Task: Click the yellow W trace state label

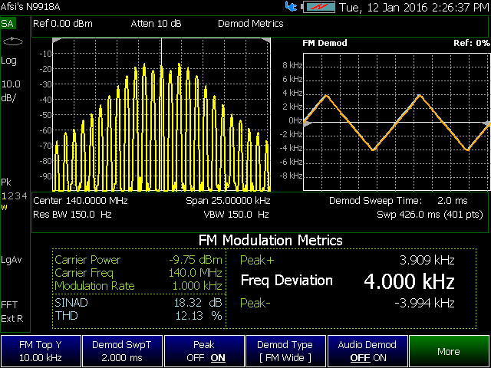Action: tap(4, 208)
